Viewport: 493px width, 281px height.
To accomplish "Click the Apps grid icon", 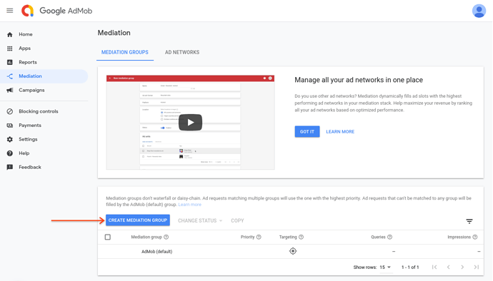I will pos(10,48).
